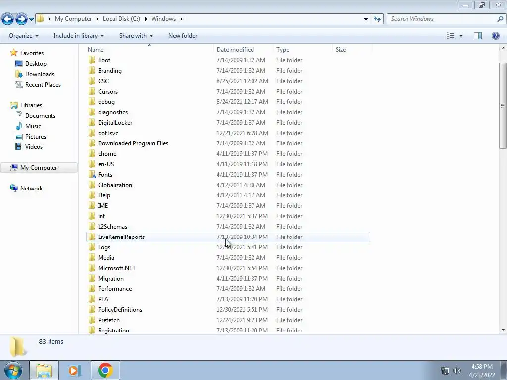Image resolution: width=507 pixels, height=380 pixels.
Task: Click My Computer in the address breadcrumb
Action: [x=73, y=19]
